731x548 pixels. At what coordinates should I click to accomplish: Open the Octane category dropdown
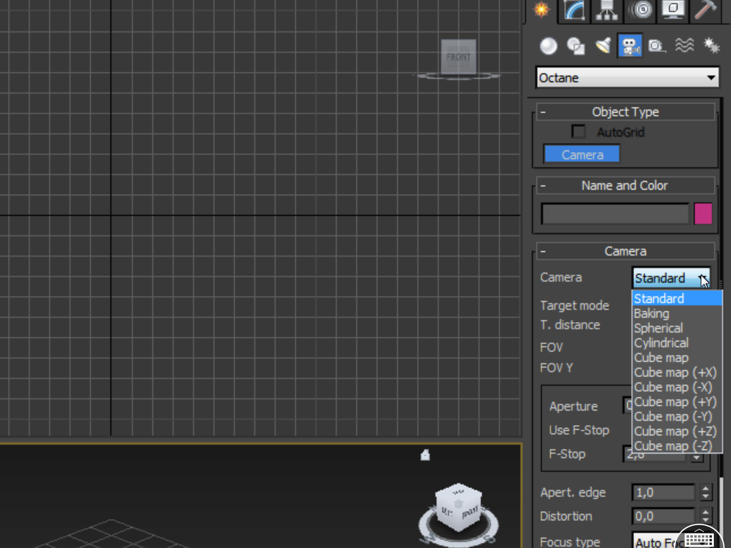point(627,78)
